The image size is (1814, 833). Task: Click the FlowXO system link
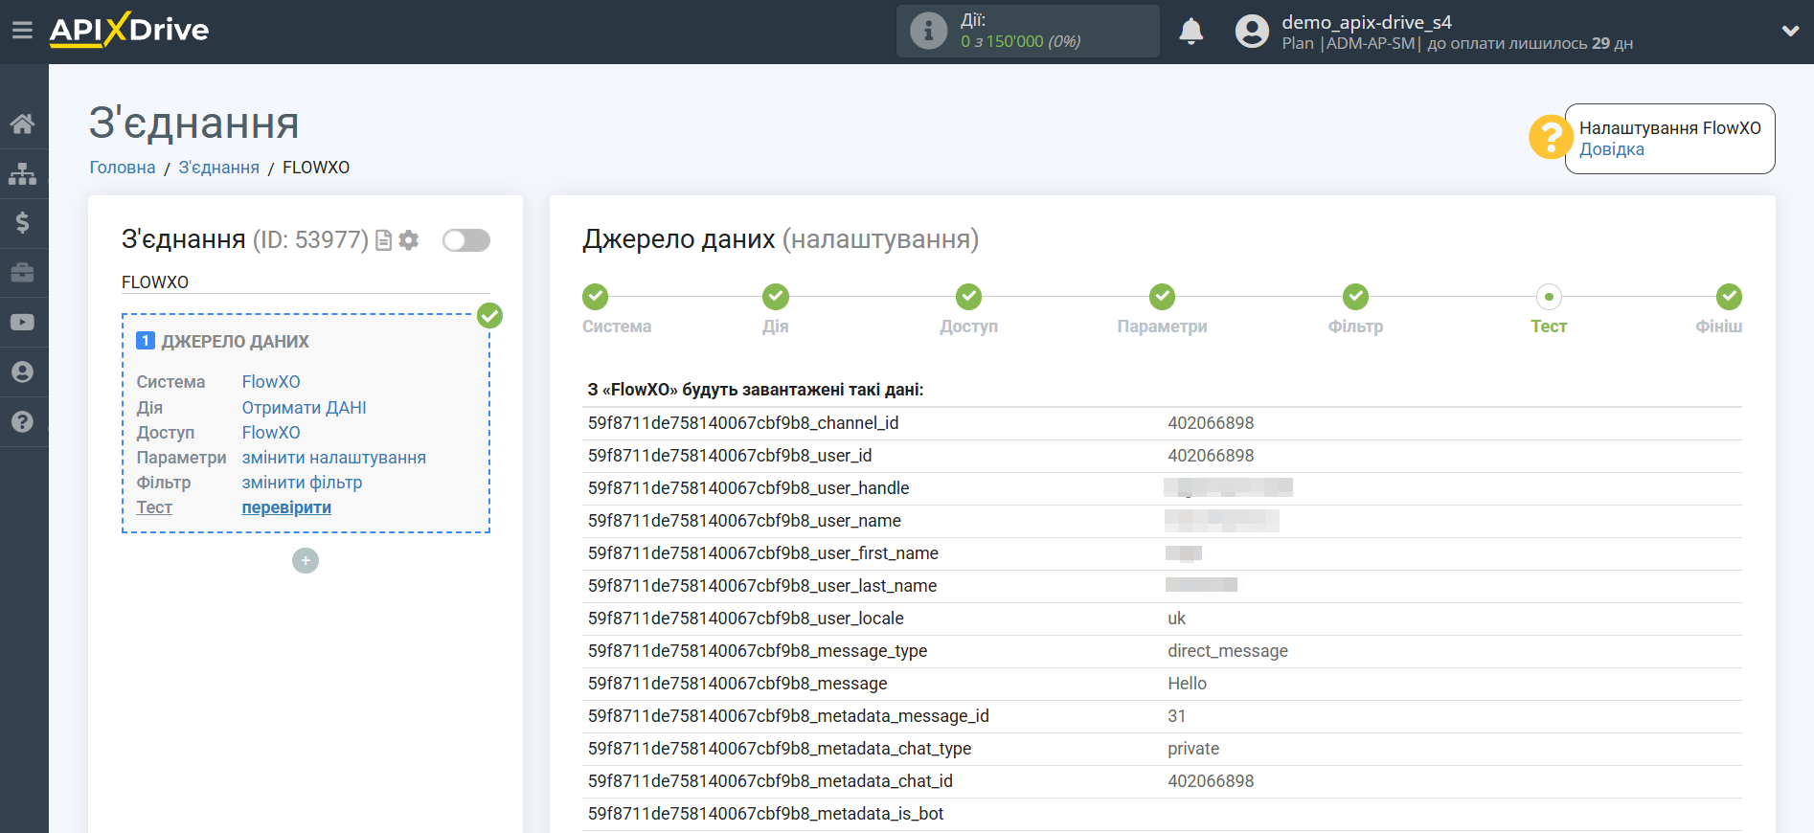pos(271,382)
